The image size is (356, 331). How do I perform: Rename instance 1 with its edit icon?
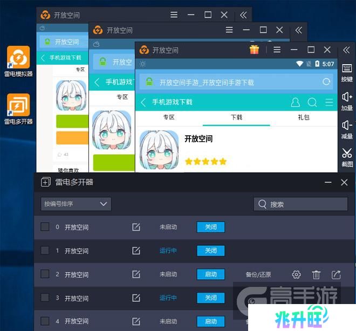click(136, 251)
